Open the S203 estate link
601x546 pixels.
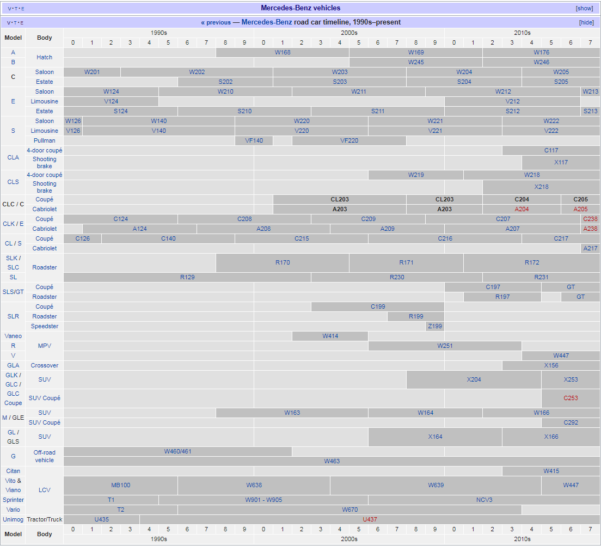[340, 82]
